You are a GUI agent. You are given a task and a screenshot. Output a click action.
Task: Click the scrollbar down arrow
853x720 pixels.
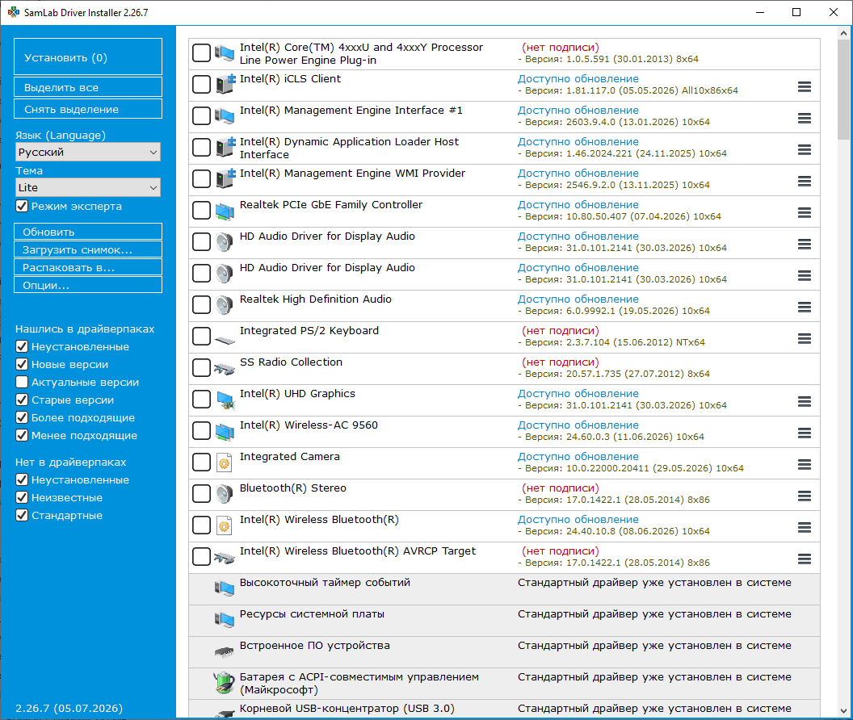pyautogui.click(x=844, y=711)
